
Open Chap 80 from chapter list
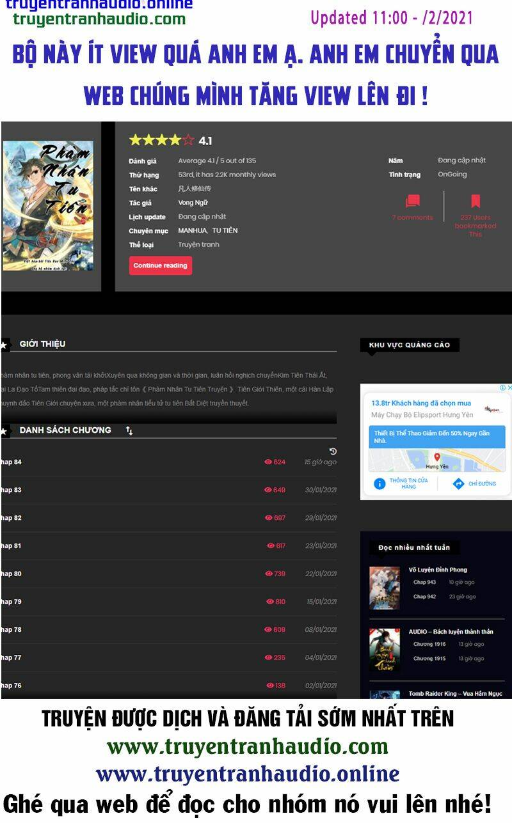12,574
